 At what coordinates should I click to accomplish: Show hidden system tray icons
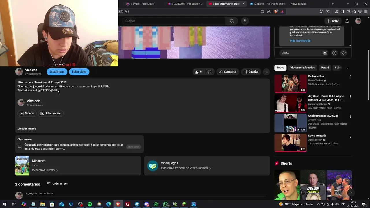[x=318, y=204]
